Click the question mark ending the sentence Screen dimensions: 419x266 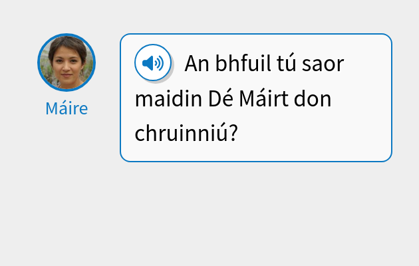click(x=233, y=134)
